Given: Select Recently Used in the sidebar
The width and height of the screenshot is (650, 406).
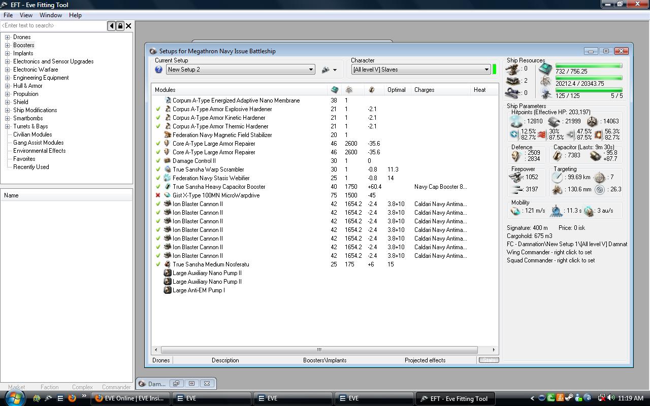Looking at the screenshot, I should [x=31, y=167].
